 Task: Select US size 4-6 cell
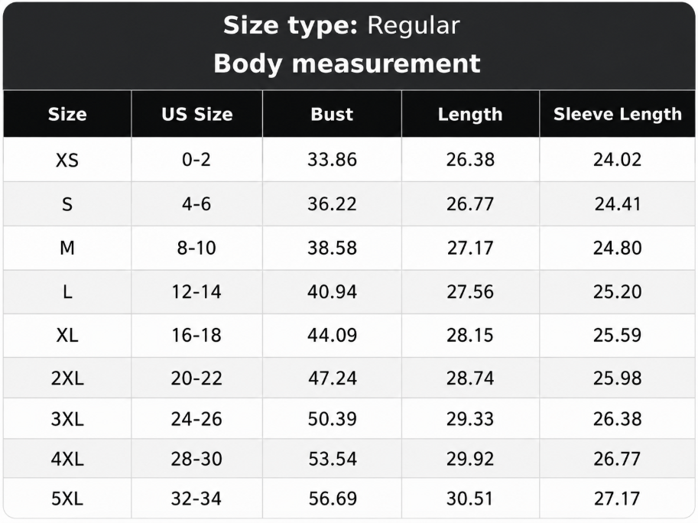[x=196, y=204]
